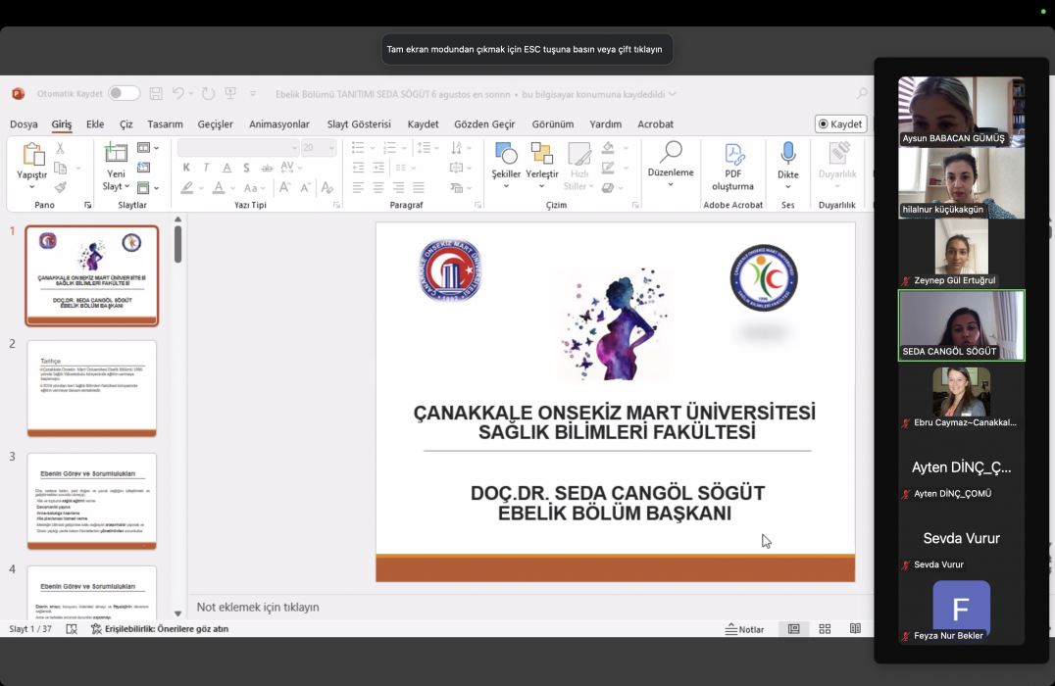
Task: Click the Cut scissors icon
Action: tap(61, 148)
